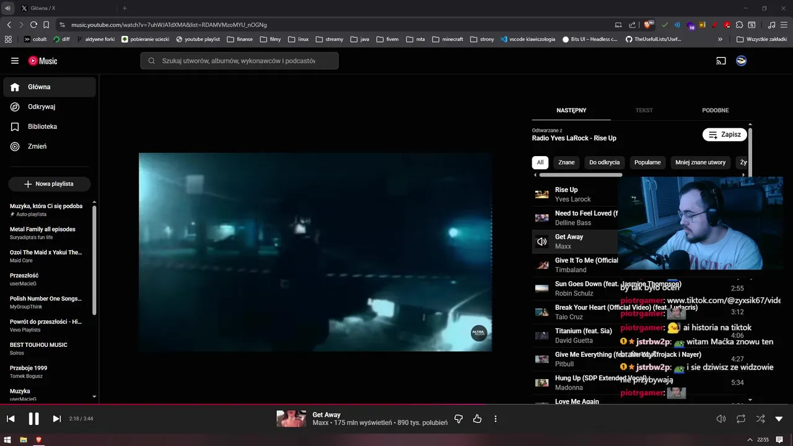Open the Brave main menu
Image resolution: width=793 pixels, height=446 pixels.
[x=784, y=25]
